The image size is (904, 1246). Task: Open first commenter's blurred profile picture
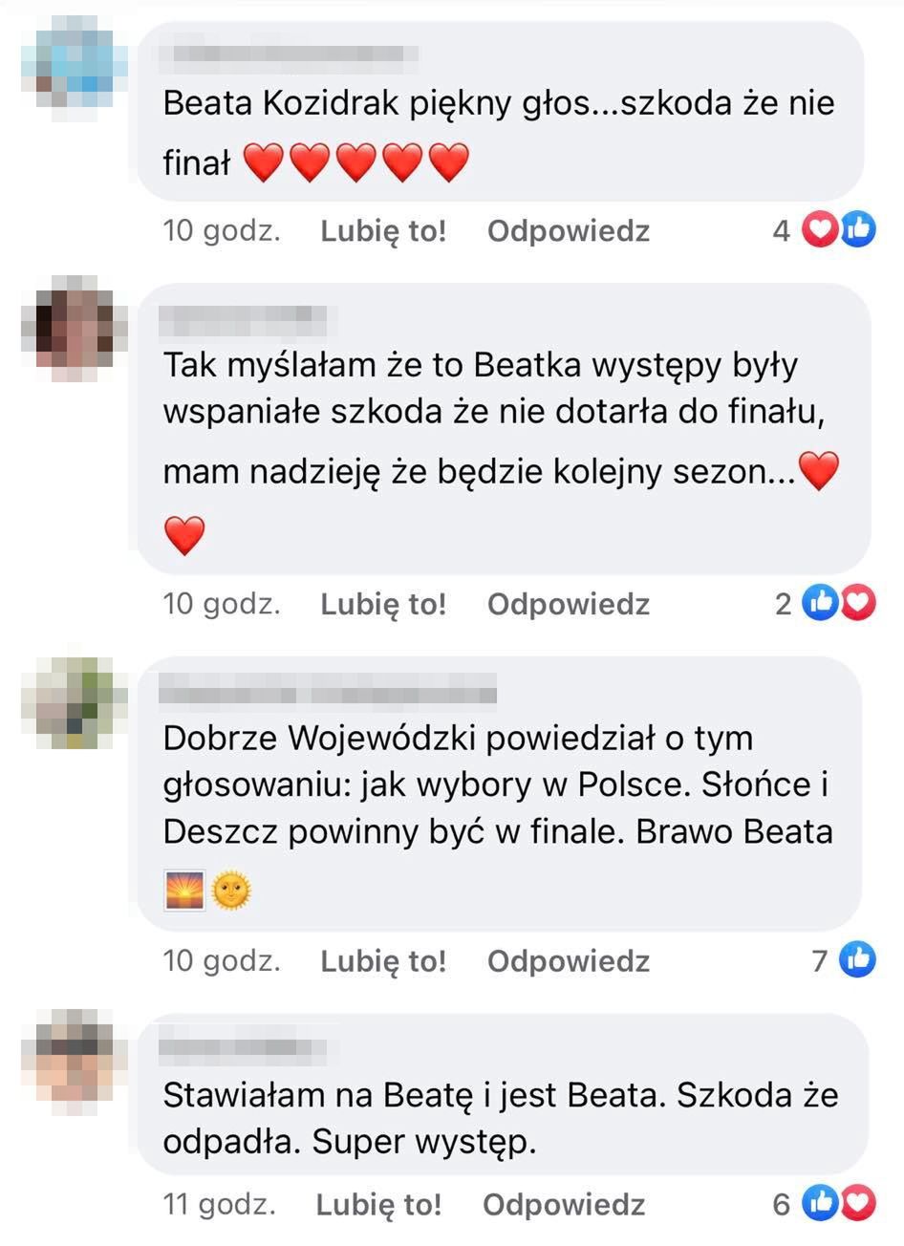75,62
